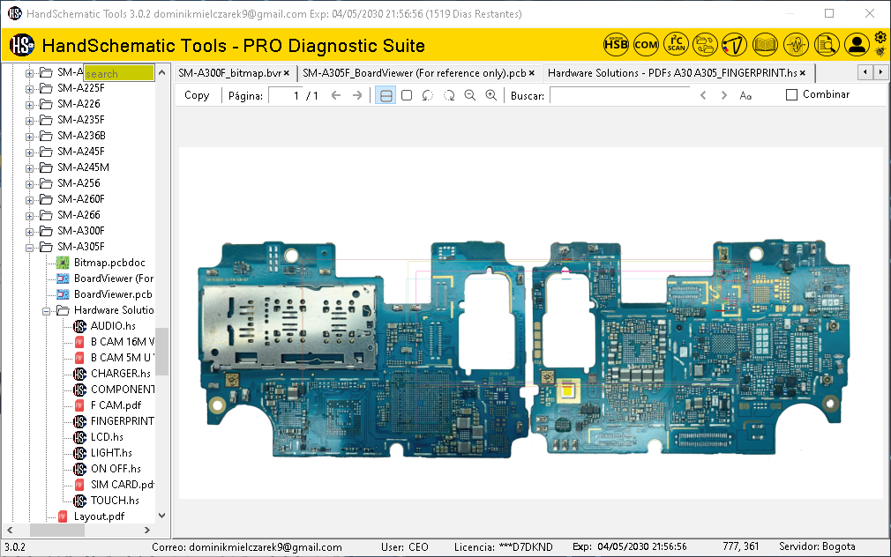Click tree scroll up arrow
The width and height of the screenshot is (891, 557).
(x=162, y=72)
